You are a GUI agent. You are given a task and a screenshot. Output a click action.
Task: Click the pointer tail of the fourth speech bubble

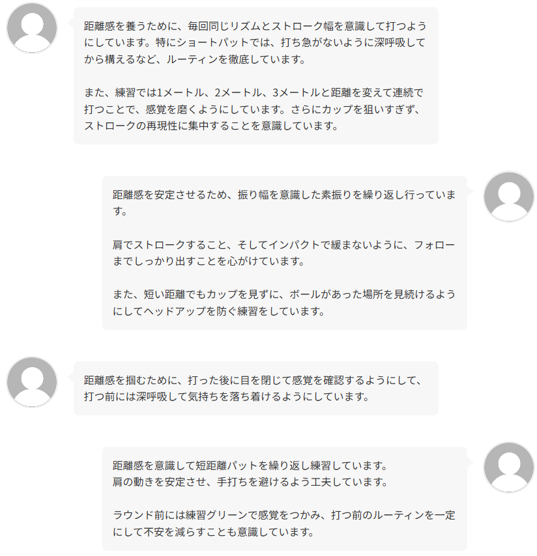(470, 462)
